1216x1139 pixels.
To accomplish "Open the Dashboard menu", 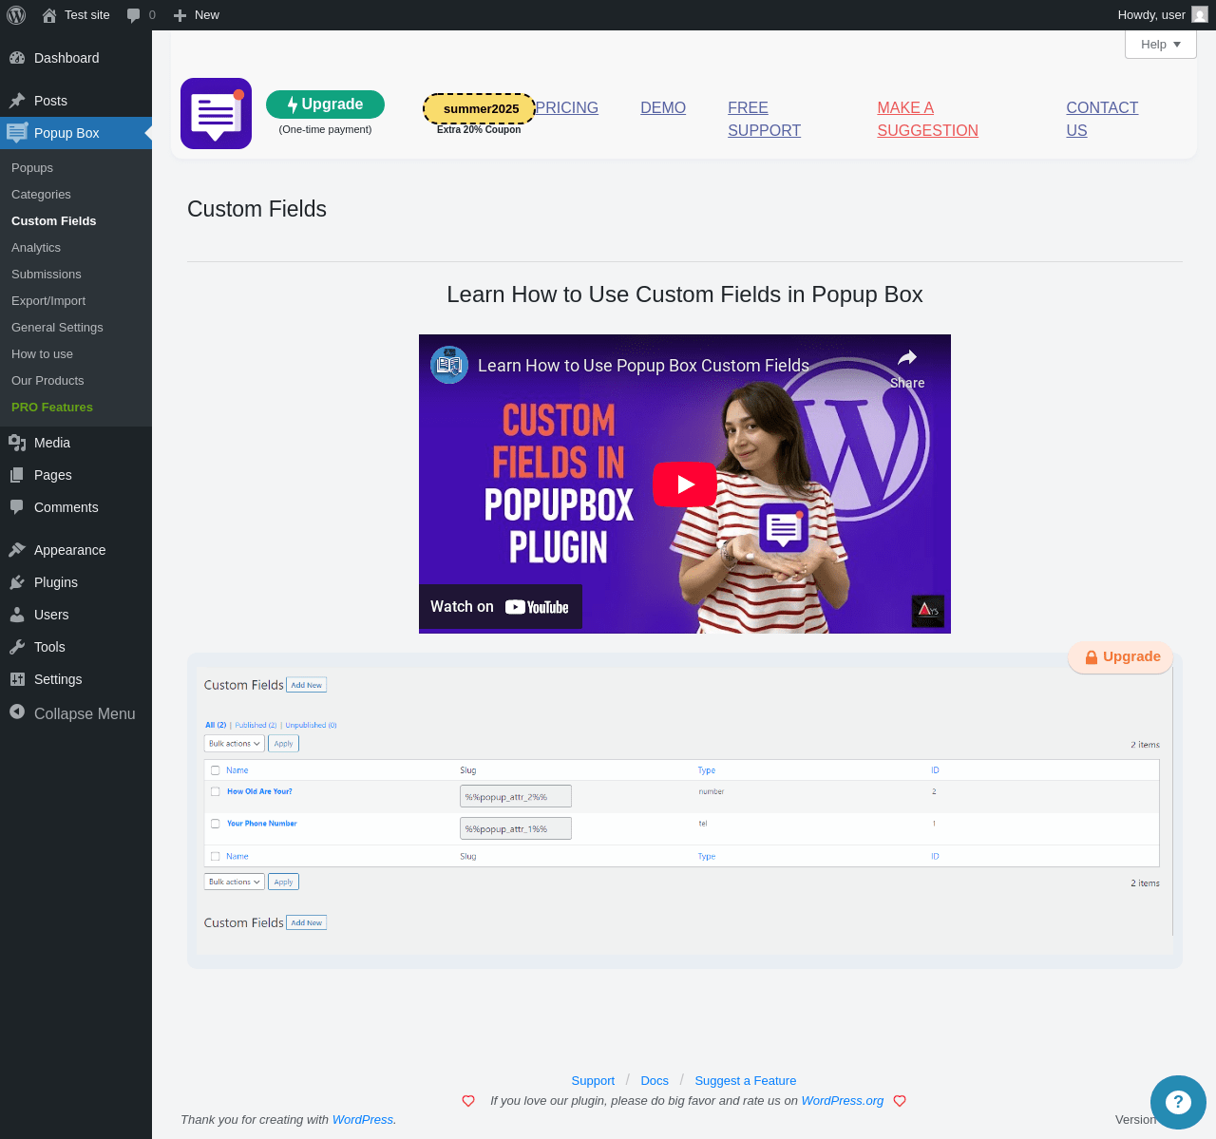I will 76,58.
